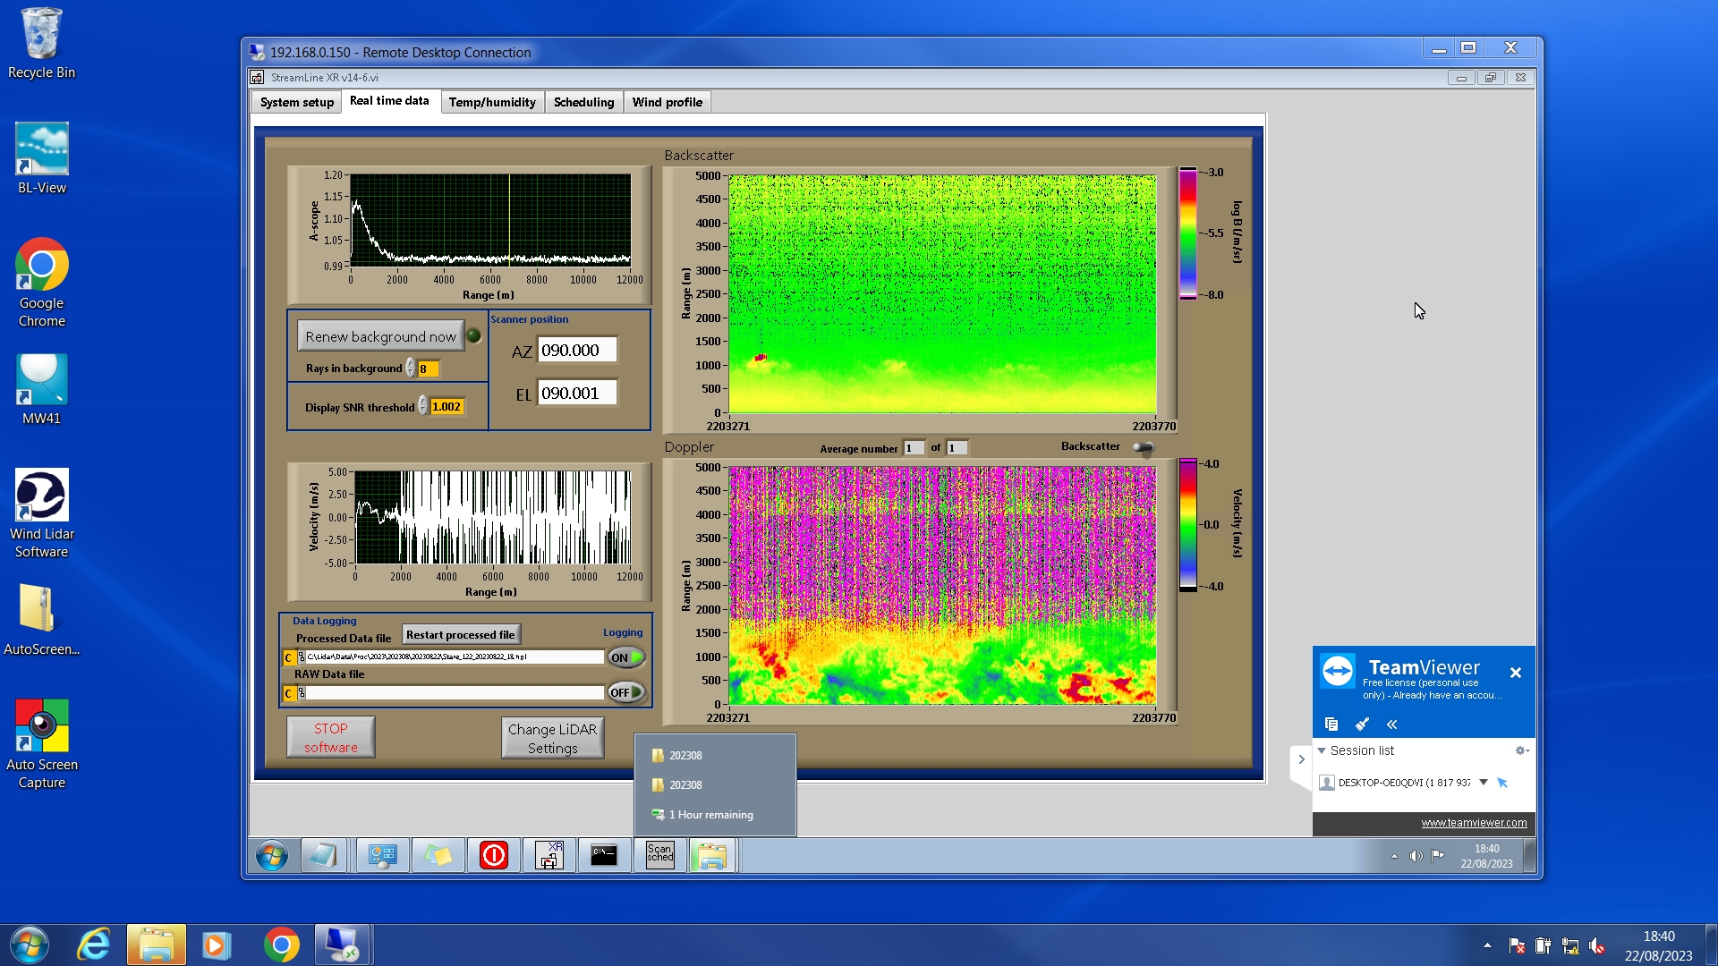Screen dimensions: 1718x966
Task: Click the backscatter log B color scale bar
Action: (x=1187, y=233)
